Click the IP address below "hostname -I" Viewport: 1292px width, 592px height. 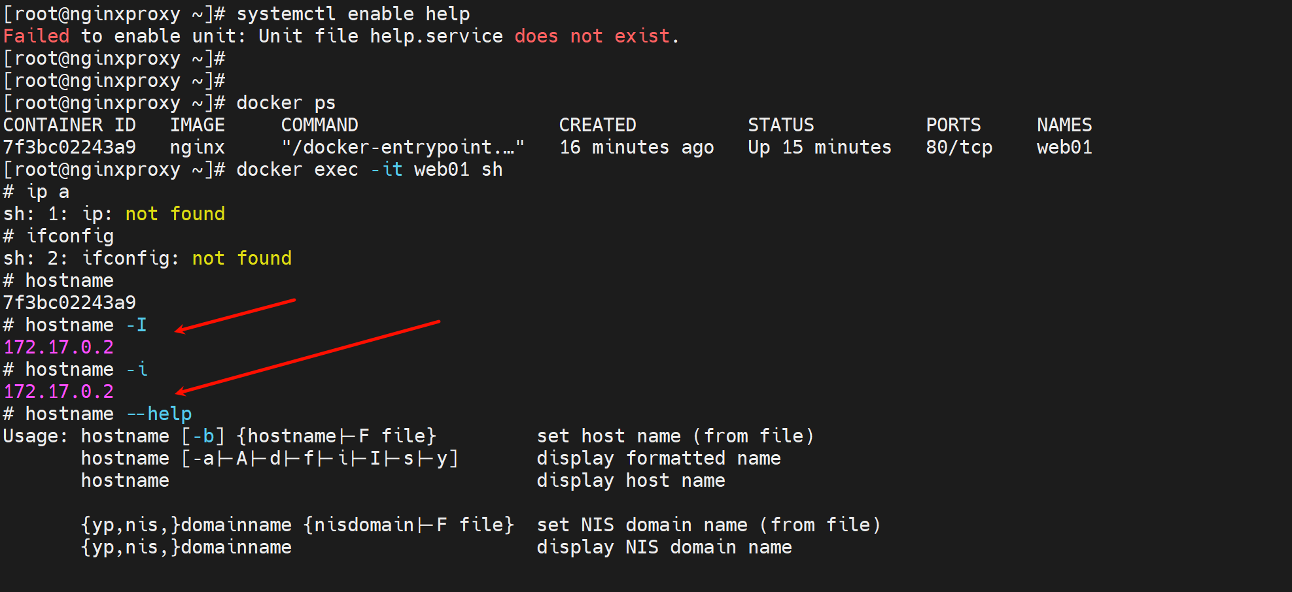tap(59, 348)
